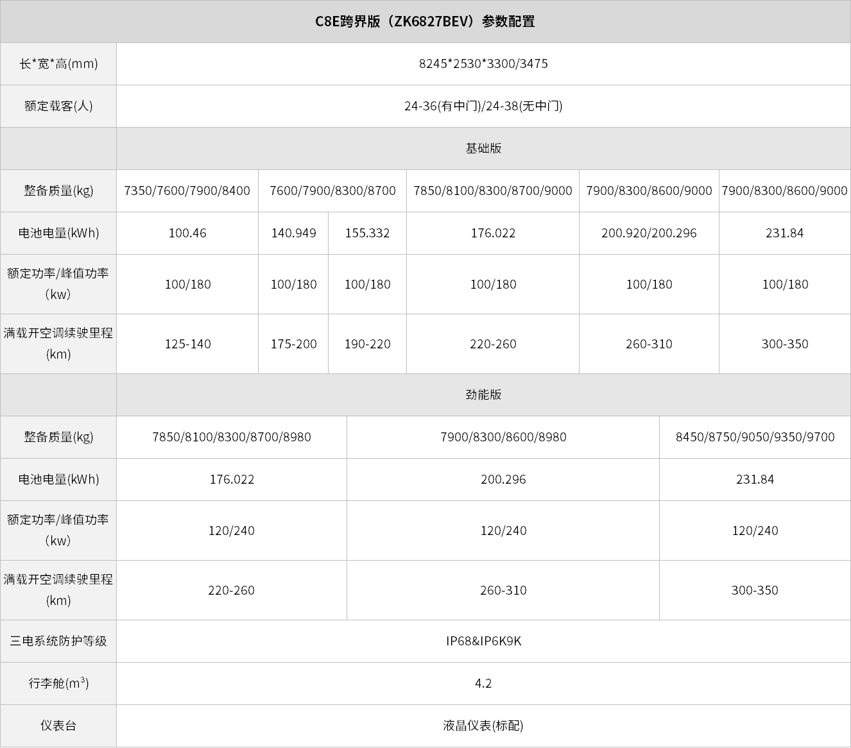
Task: Click the 三电系统防护等级 row label
Action: (x=58, y=641)
